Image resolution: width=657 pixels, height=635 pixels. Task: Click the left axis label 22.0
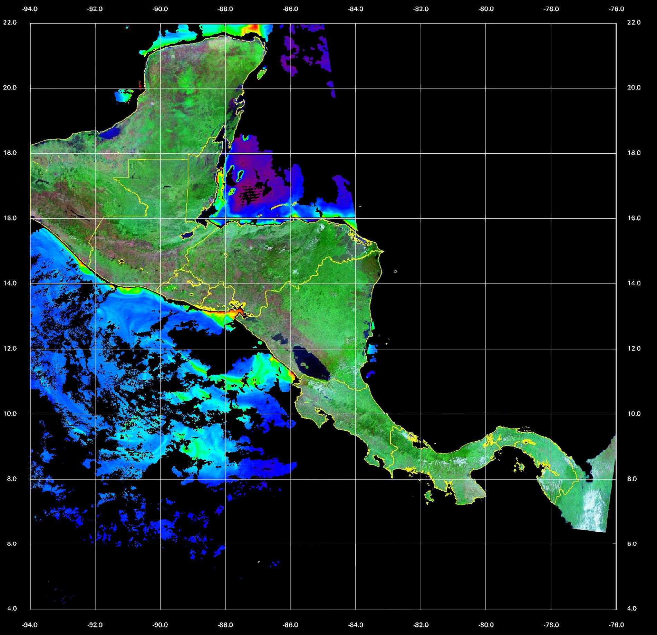coord(10,22)
